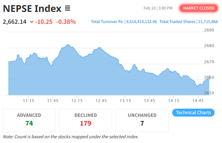Select the DECLINED 179 card
This screenshot has height=143, width=222.
point(86,120)
